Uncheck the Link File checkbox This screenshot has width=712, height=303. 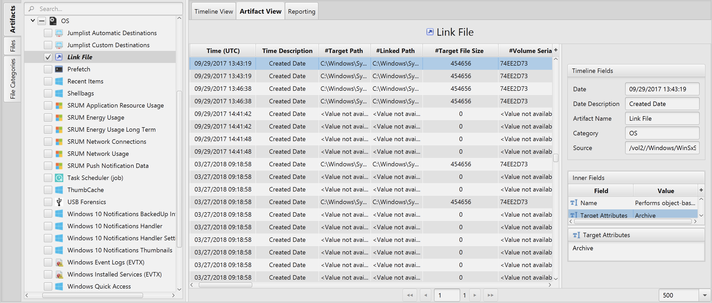point(48,57)
